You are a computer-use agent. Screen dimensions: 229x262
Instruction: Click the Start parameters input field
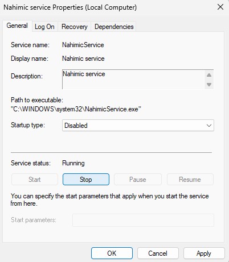(143, 220)
